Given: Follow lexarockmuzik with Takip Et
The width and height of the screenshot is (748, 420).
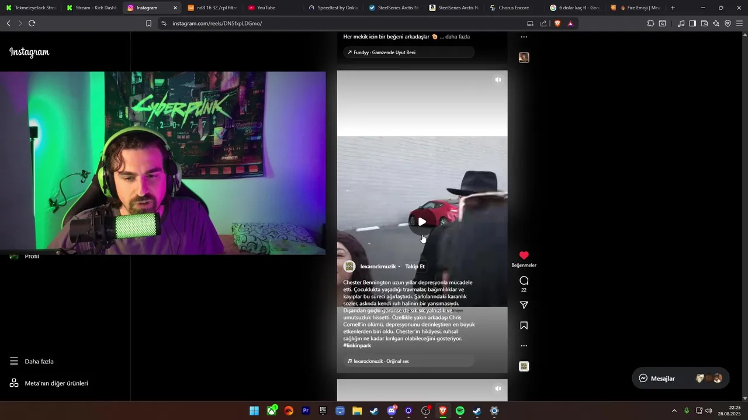Looking at the screenshot, I should point(415,267).
